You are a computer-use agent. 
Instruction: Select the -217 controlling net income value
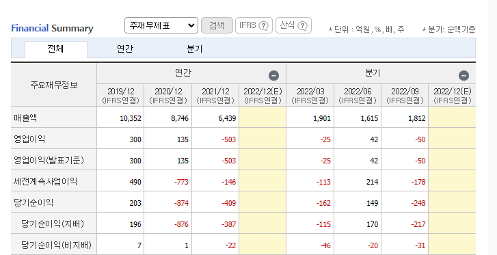pos(418,224)
